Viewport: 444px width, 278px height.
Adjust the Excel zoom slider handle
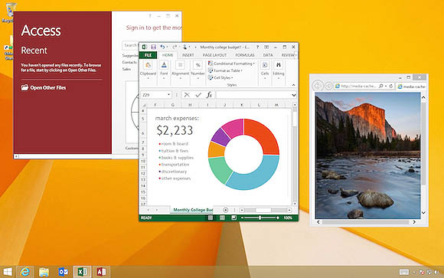(260, 217)
